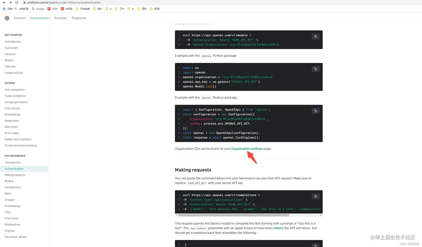Screen dimensions: 422x247
Task: Open the Google bookmark
Action: tap(38, 9)
